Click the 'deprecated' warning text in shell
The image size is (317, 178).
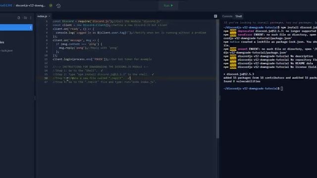pyautogui.click(x=246, y=31)
